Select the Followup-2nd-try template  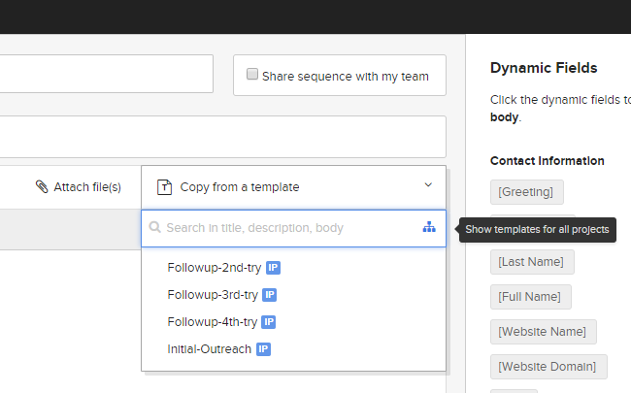click(x=214, y=268)
